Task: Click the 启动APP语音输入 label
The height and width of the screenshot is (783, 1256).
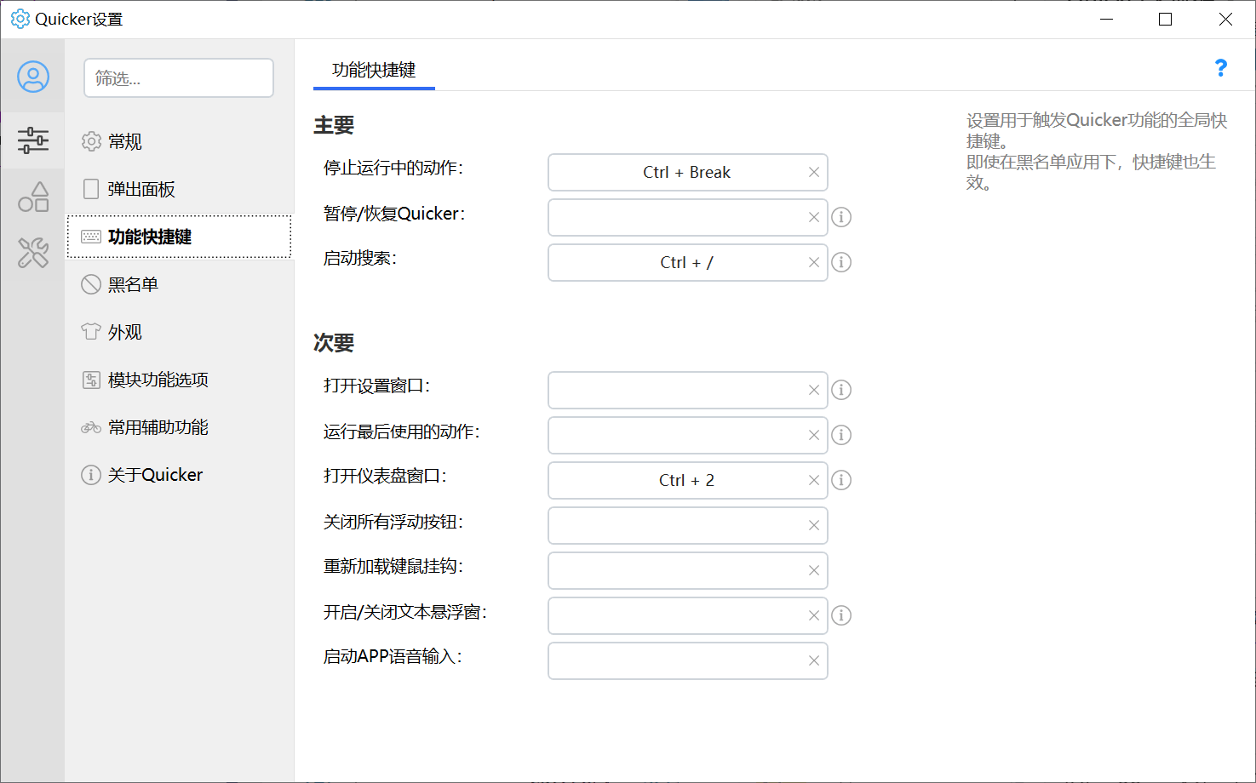Action: [x=393, y=656]
